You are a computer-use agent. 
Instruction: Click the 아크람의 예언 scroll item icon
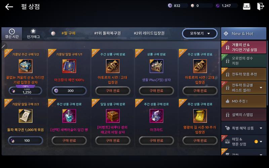tap(69, 66)
